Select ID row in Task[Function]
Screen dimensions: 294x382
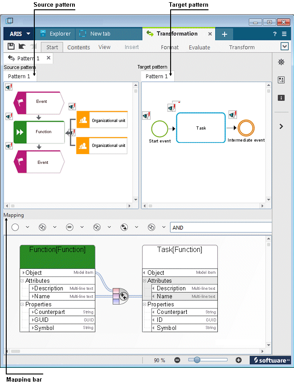(x=184, y=320)
